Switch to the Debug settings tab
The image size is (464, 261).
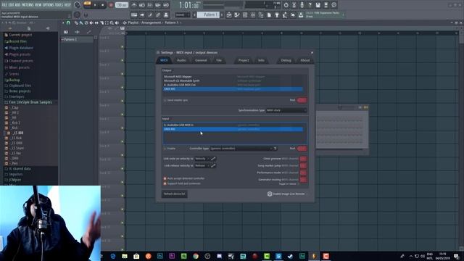tap(286, 60)
